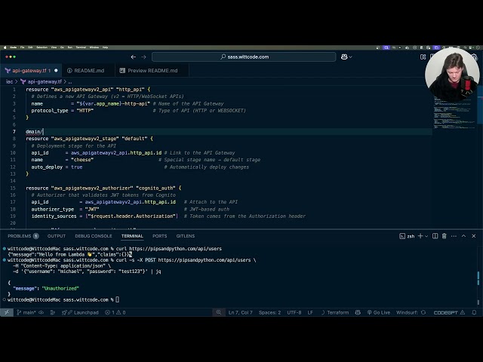
Task: Click the "true" value on line 12
Action: (x=77, y=167)
